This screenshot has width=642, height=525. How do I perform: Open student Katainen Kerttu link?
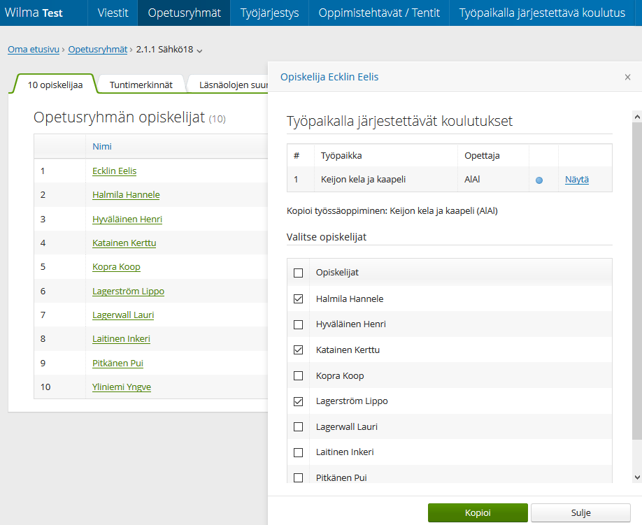[x=124, y=243]
